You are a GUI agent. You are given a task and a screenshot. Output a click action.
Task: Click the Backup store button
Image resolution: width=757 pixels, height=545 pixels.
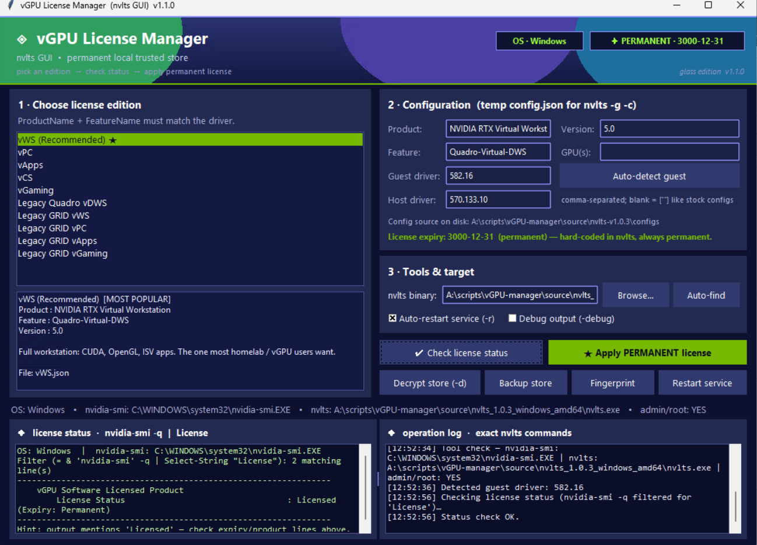pos(525,383)
